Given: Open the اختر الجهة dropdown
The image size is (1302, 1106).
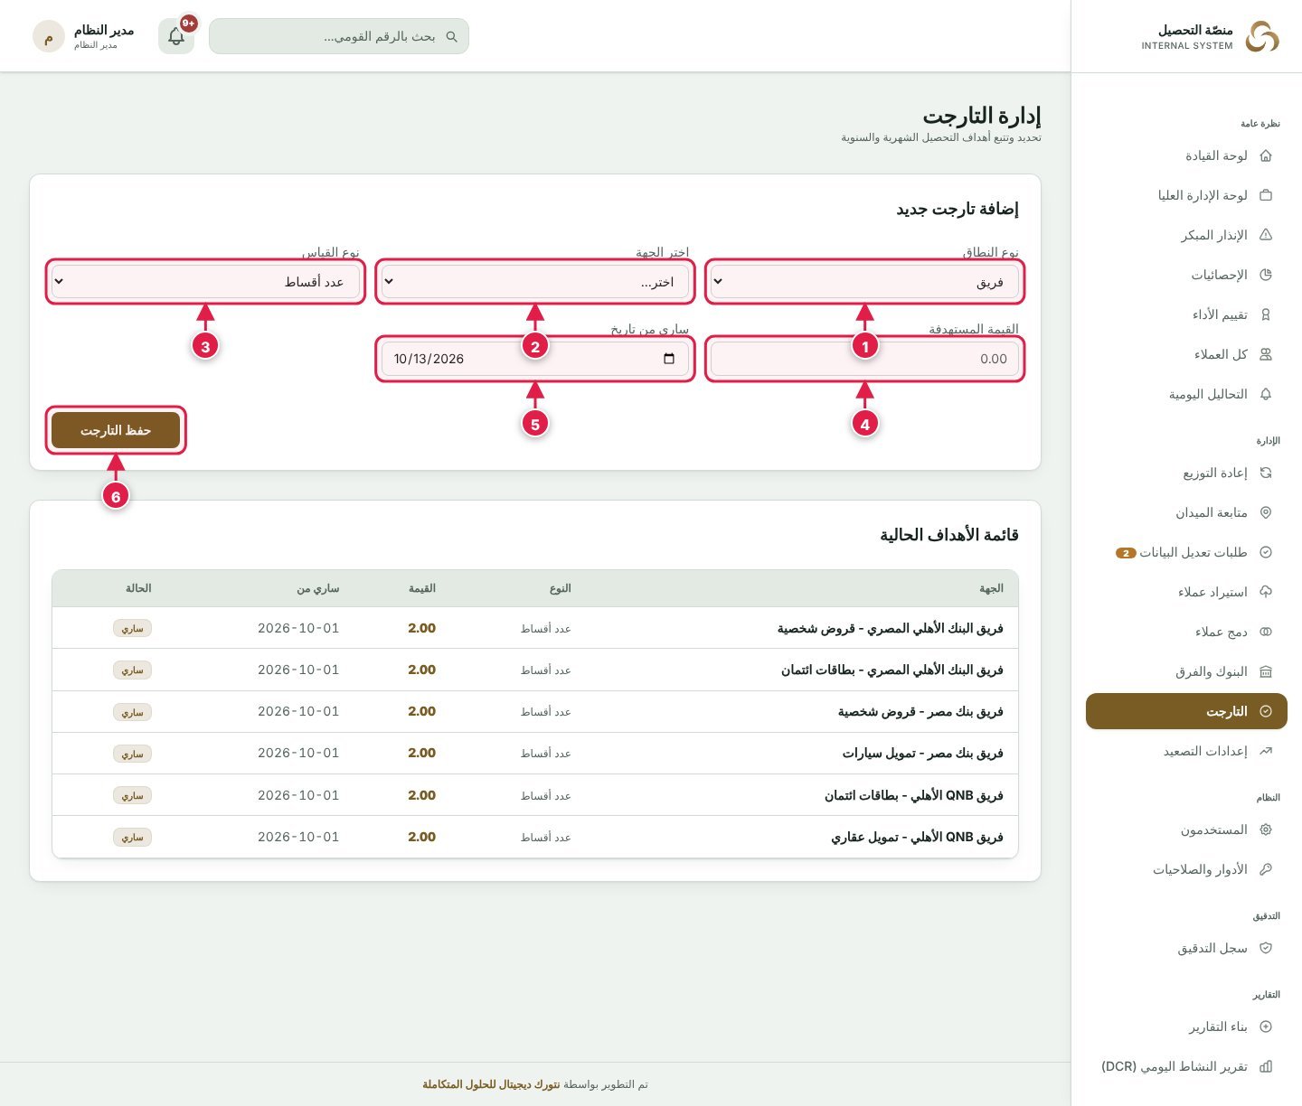Looking at the screenshot, I should click(535, 282).
